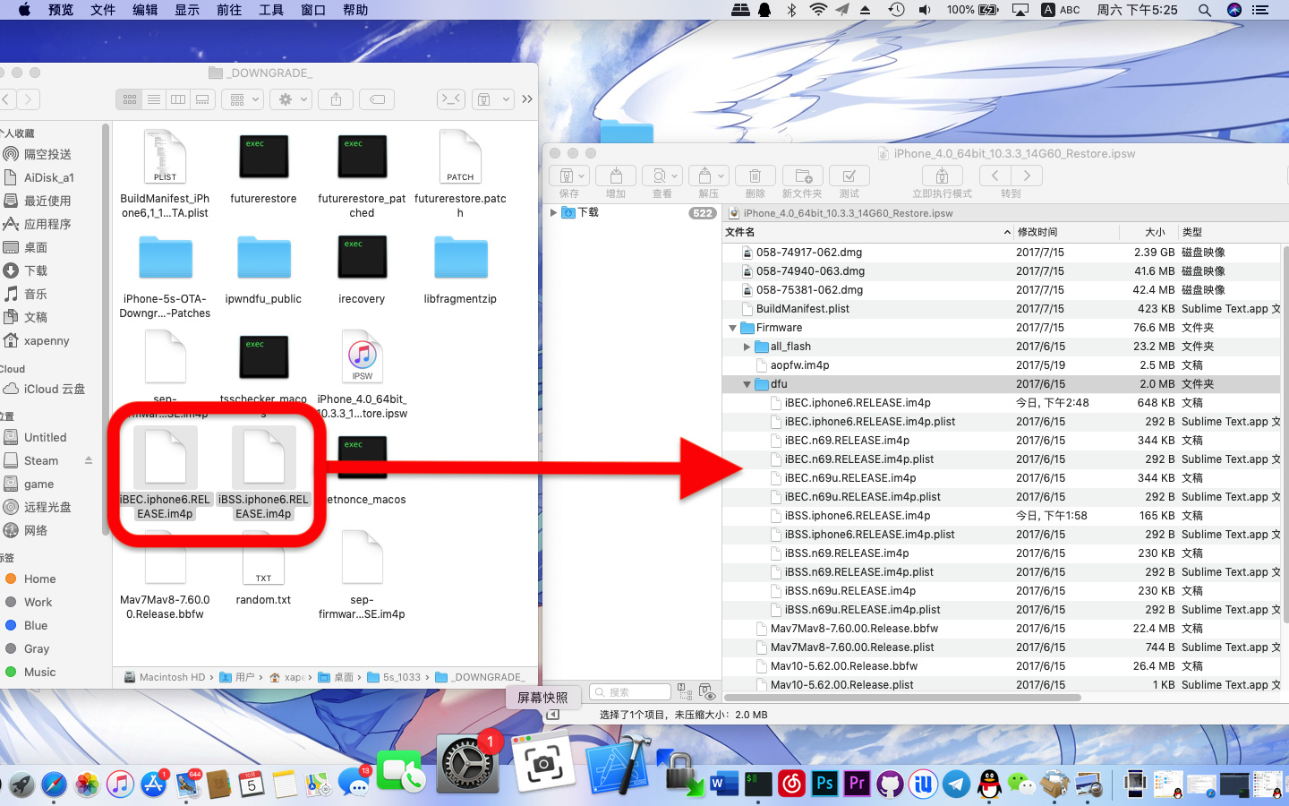Screen dimensions: 1289x806
Task: Collapse the dfu folder
Action: tap(747, 384)
